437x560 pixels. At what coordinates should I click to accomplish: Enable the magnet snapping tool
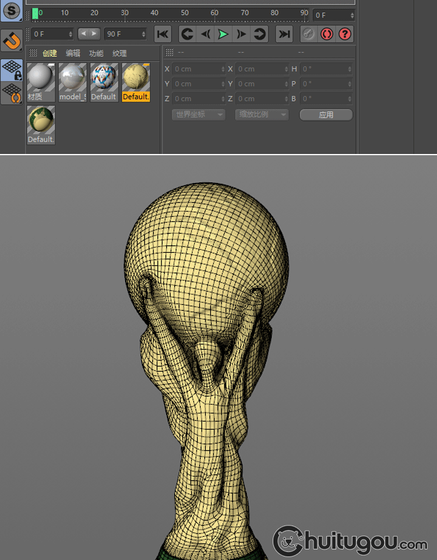pyautogui.click(x=12, y=40)
